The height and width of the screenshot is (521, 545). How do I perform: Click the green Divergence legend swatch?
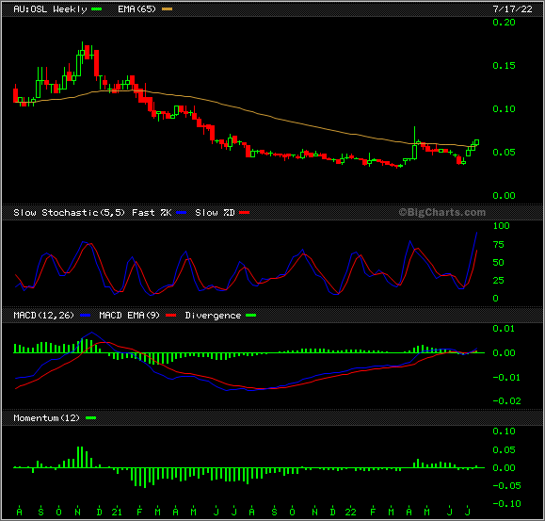pyautogui.click(x=250, y=316)
